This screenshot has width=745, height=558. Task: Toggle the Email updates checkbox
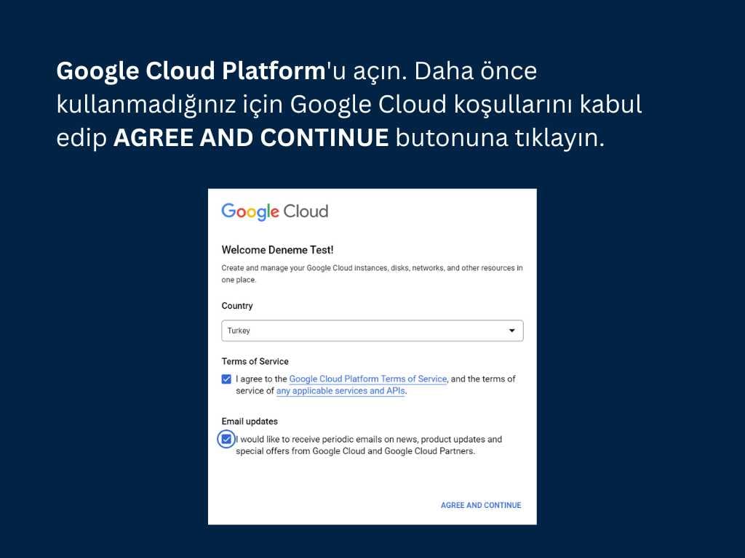coord(226,439)
